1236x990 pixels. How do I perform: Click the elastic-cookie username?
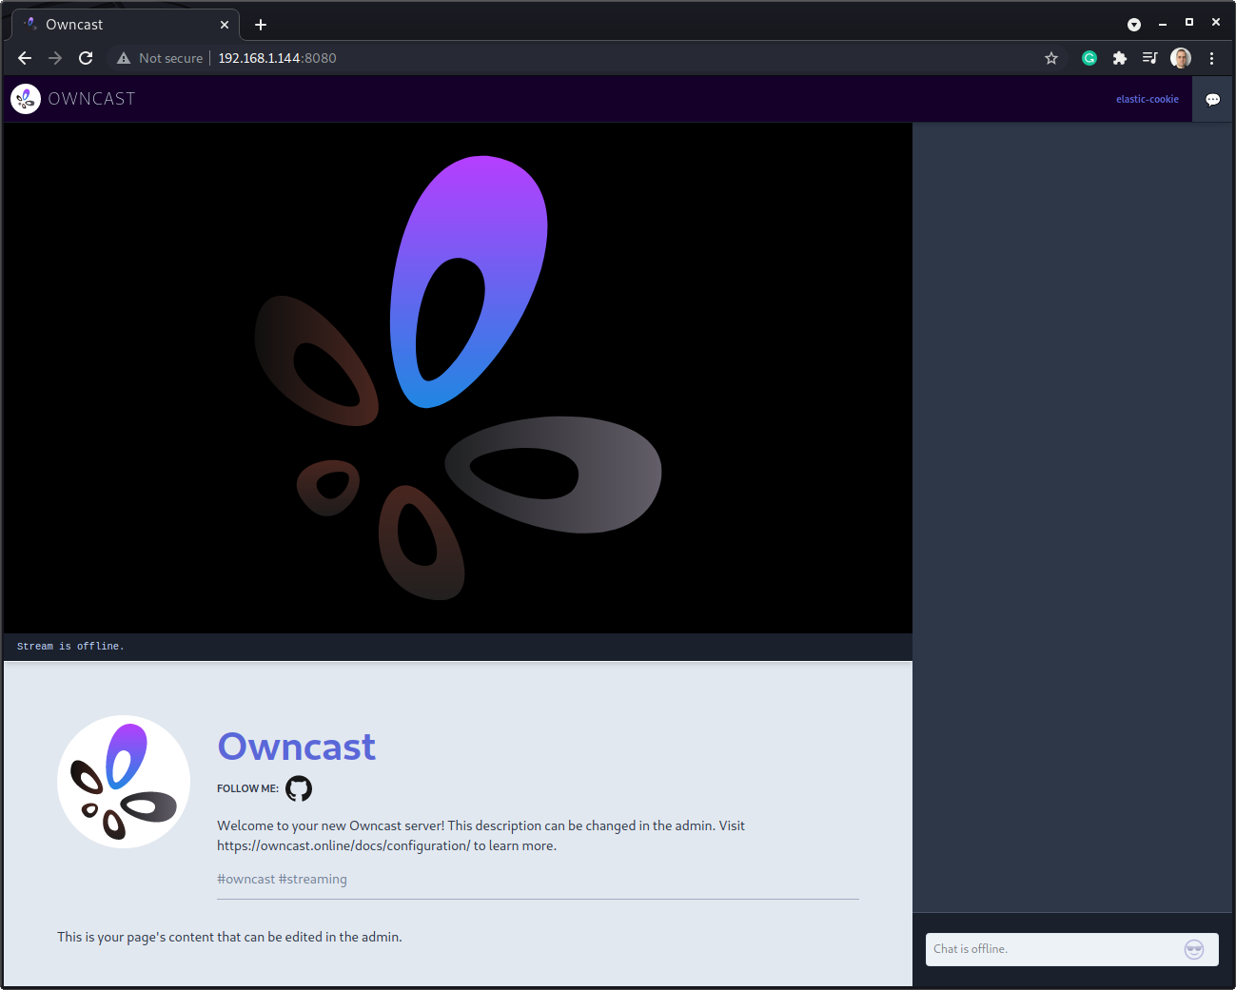(1148, 99)
